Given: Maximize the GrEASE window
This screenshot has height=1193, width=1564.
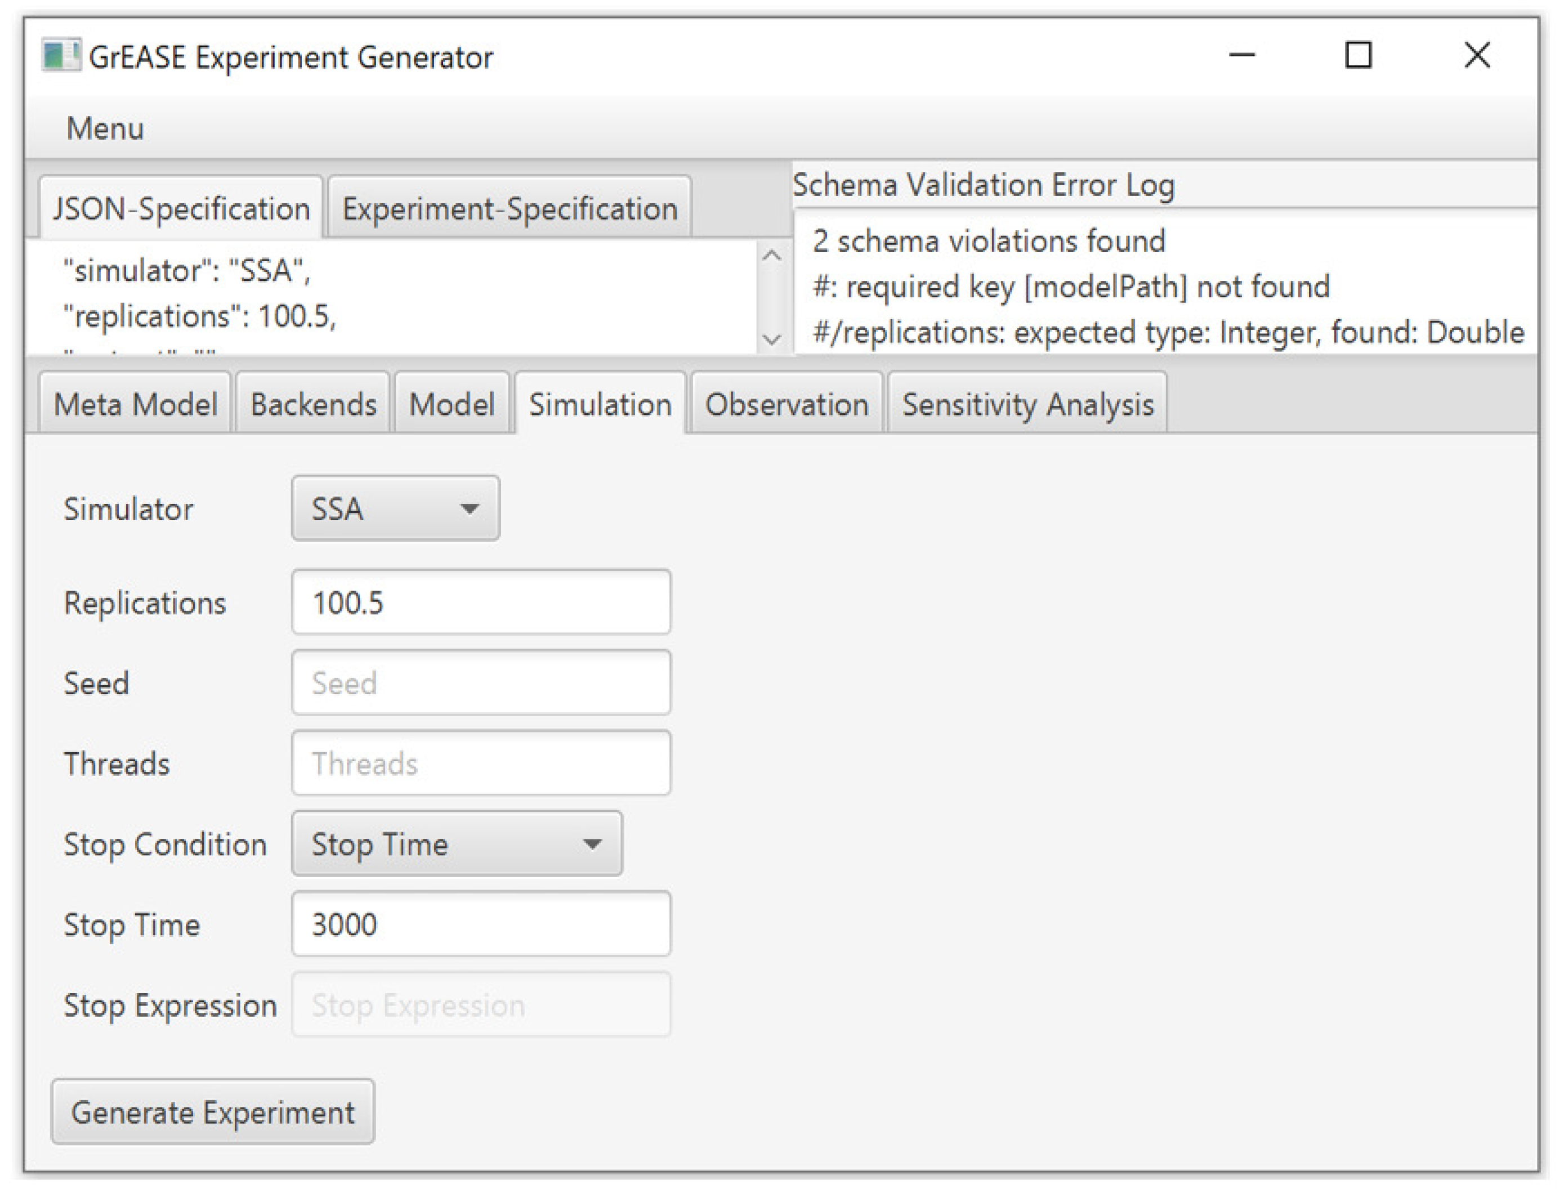Looking at the screenshot, I should tap(1357, 55).
